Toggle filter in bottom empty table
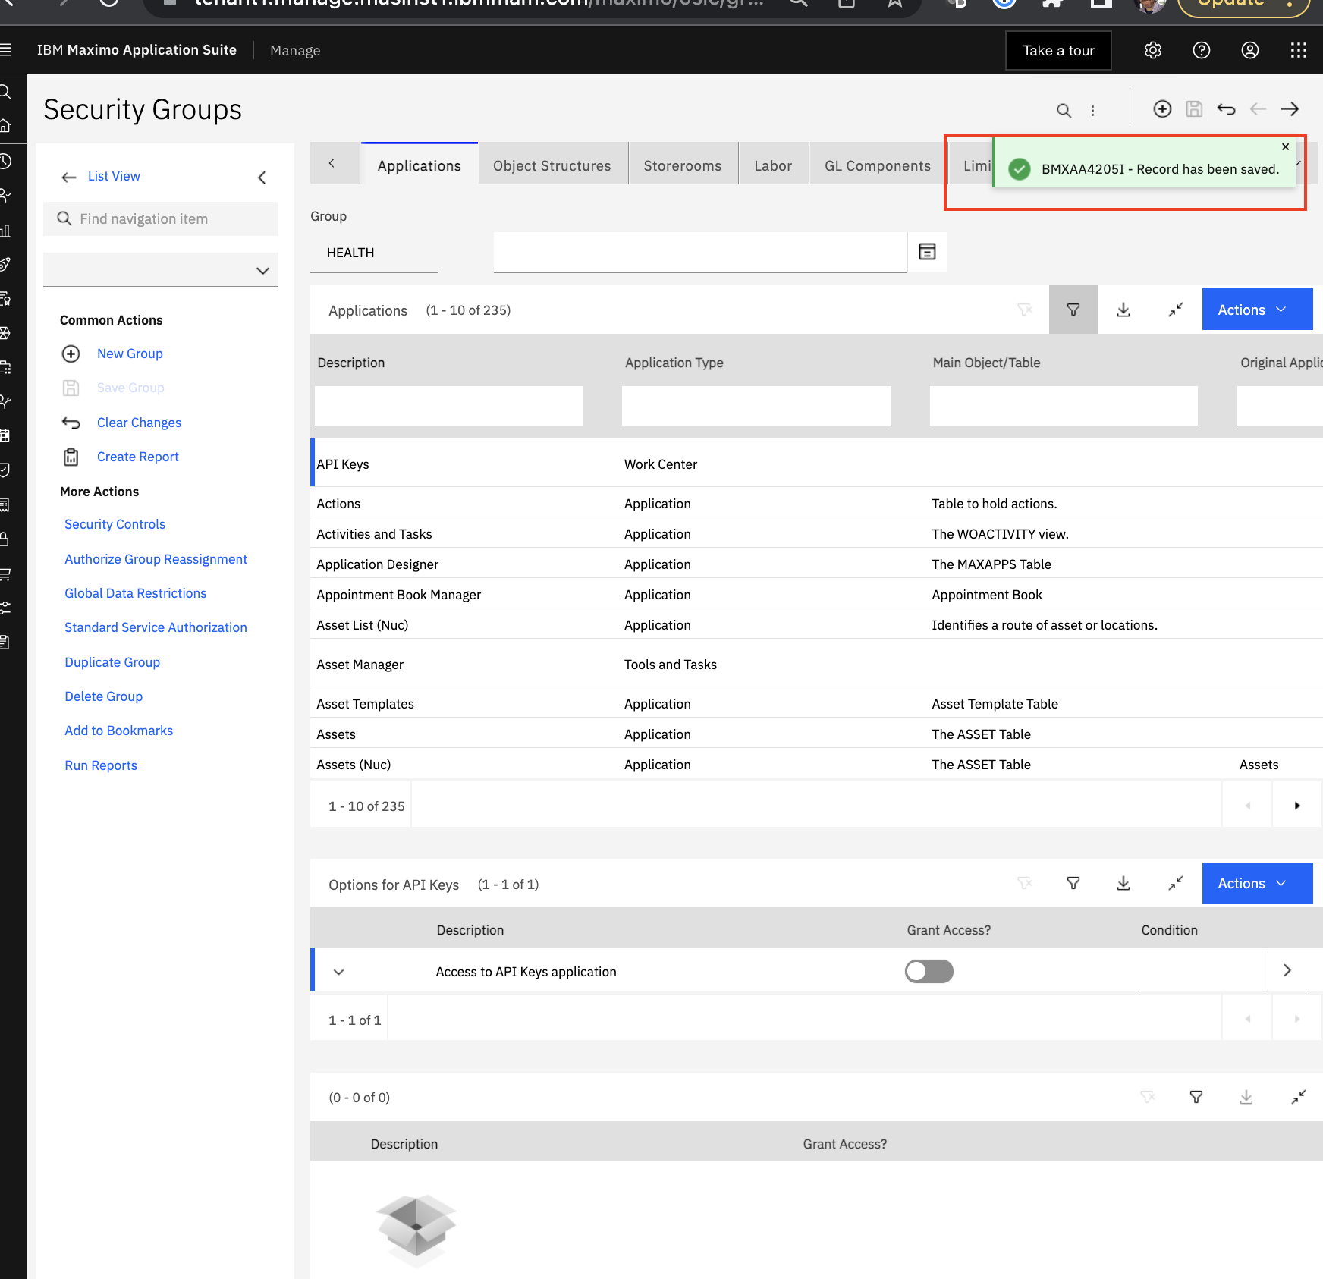The image size is (1323, 1279). point(1196,1097)
